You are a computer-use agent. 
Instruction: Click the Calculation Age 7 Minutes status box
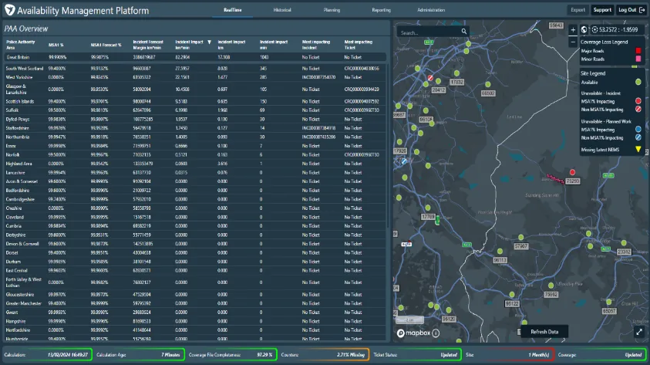coord(139,355)
